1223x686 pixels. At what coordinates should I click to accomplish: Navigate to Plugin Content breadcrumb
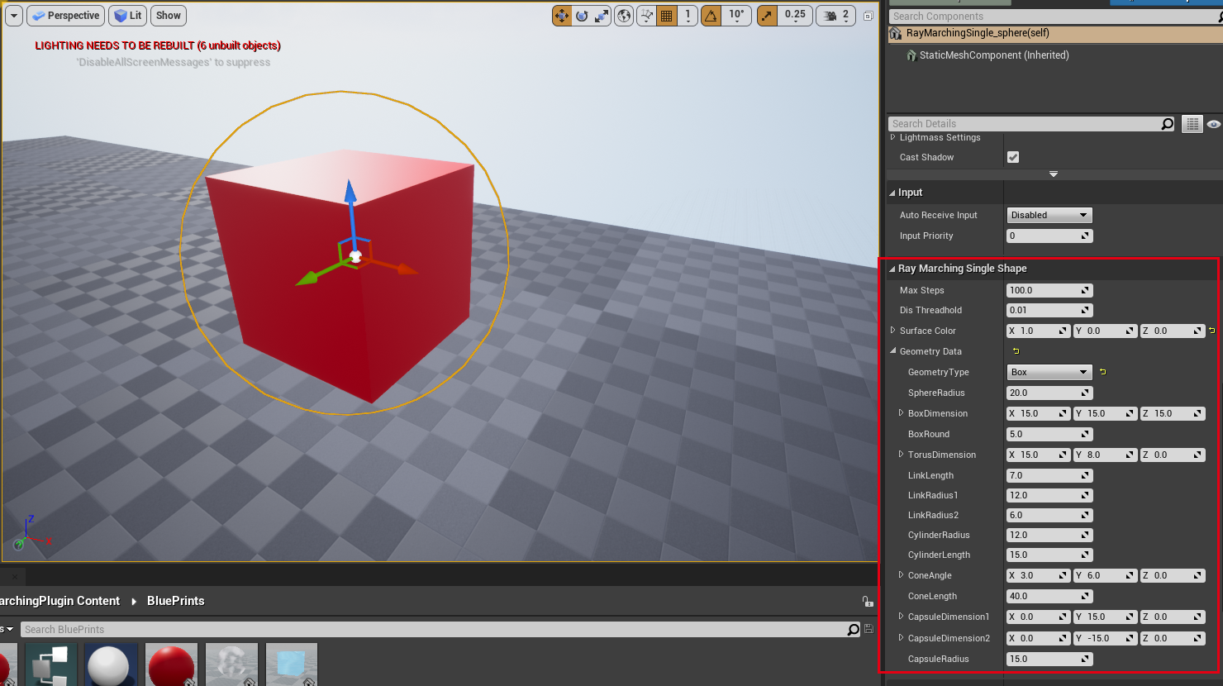tap(60, 601)
